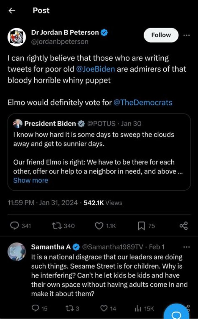
Task: Reply to Samantha A's comment
Action: (x=35, y=309)
